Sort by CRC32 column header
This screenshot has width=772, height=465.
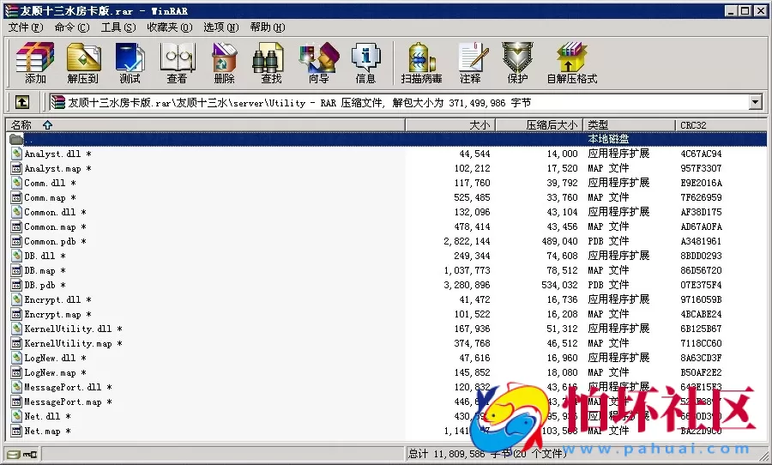coord(721,125)
